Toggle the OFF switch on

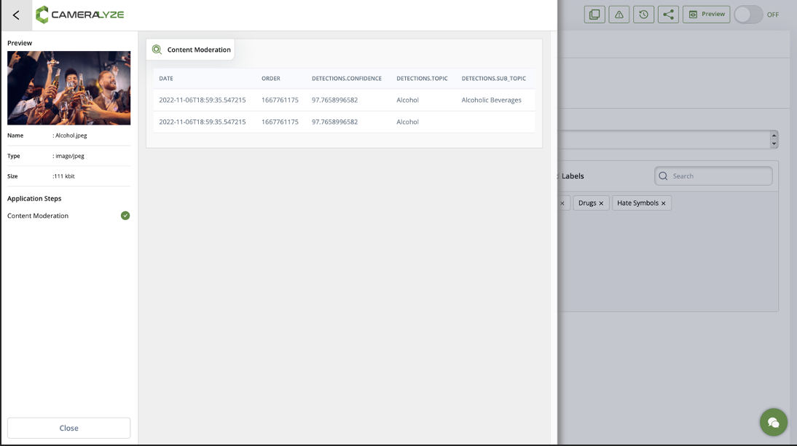[749, 15]
